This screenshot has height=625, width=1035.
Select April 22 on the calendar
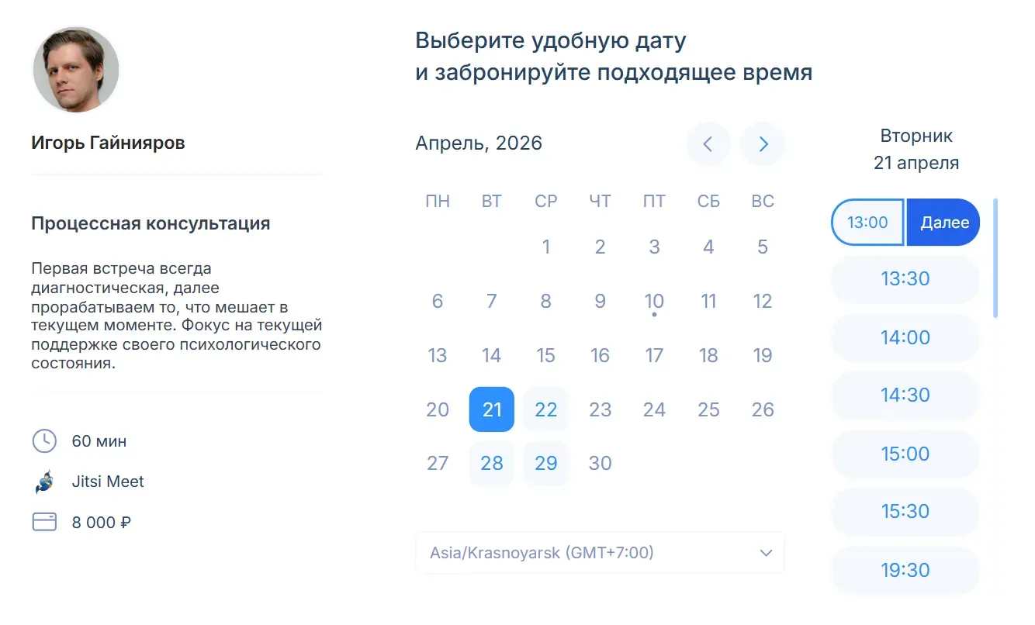pyautogui.click(x=545, y=409)
